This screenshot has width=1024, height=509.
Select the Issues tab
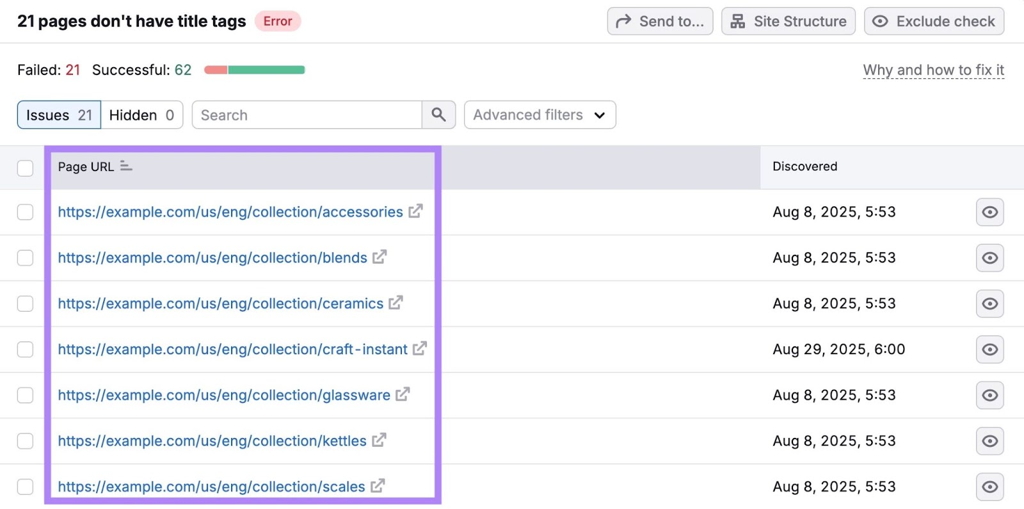click(59, 115)
